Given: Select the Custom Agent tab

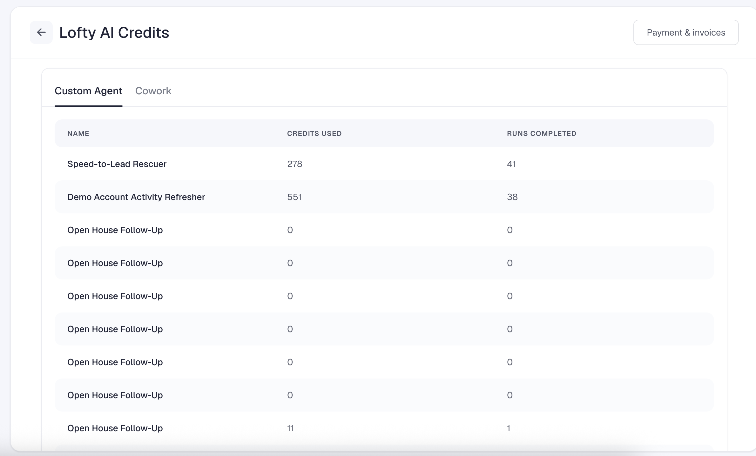Looking at the screenshot, I should 88,91.
